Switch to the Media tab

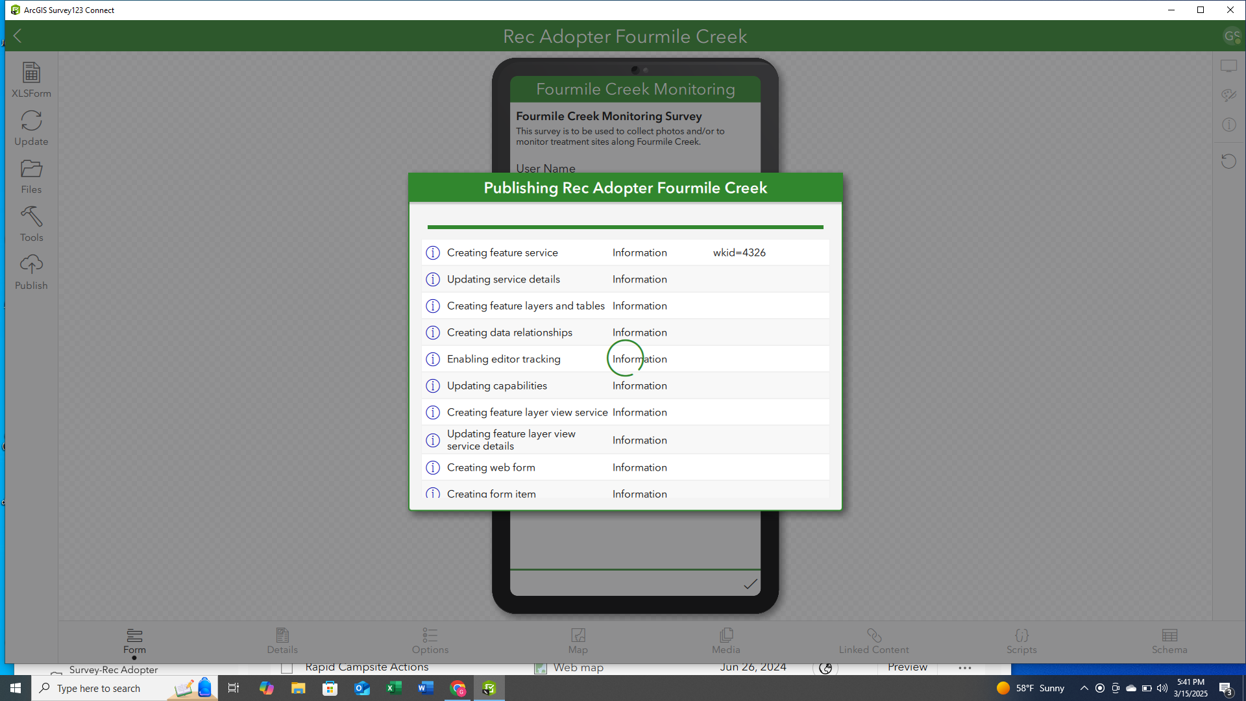click(726, 641)
